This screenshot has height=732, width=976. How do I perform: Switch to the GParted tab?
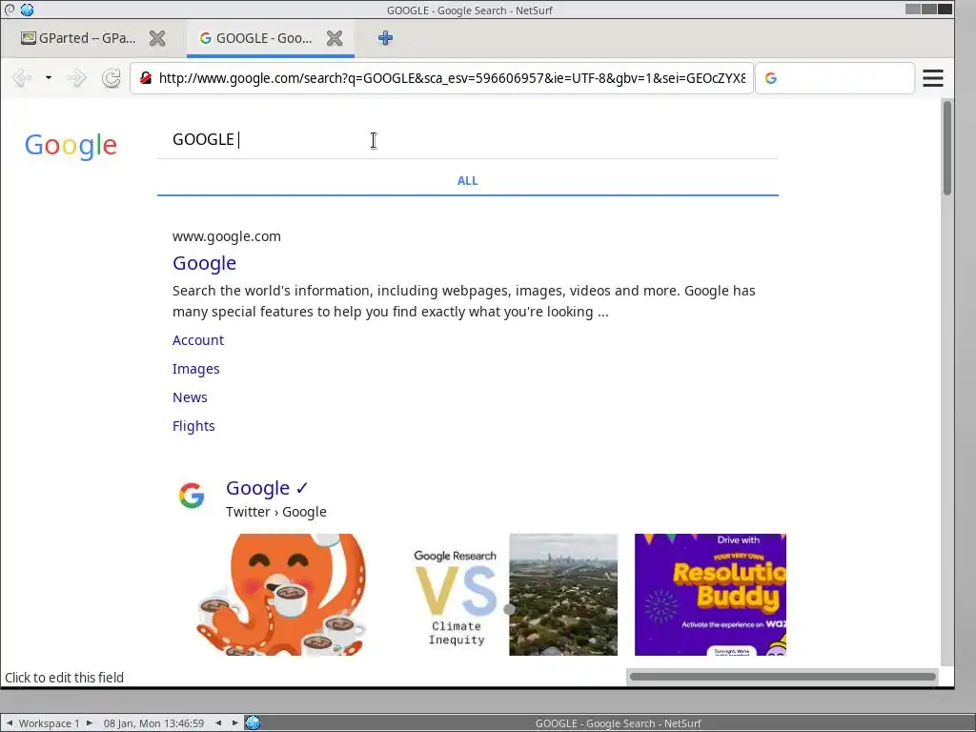pyautogui.click(x=78, y=38)
